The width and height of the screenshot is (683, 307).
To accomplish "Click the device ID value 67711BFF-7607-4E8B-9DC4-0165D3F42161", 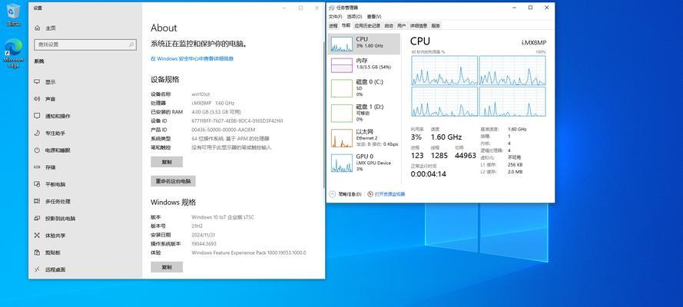I will click(237, 121).
